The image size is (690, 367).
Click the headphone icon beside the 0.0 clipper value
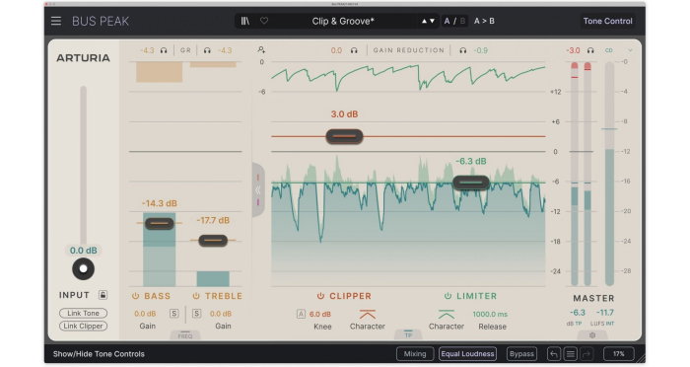(x=354, y=50)
